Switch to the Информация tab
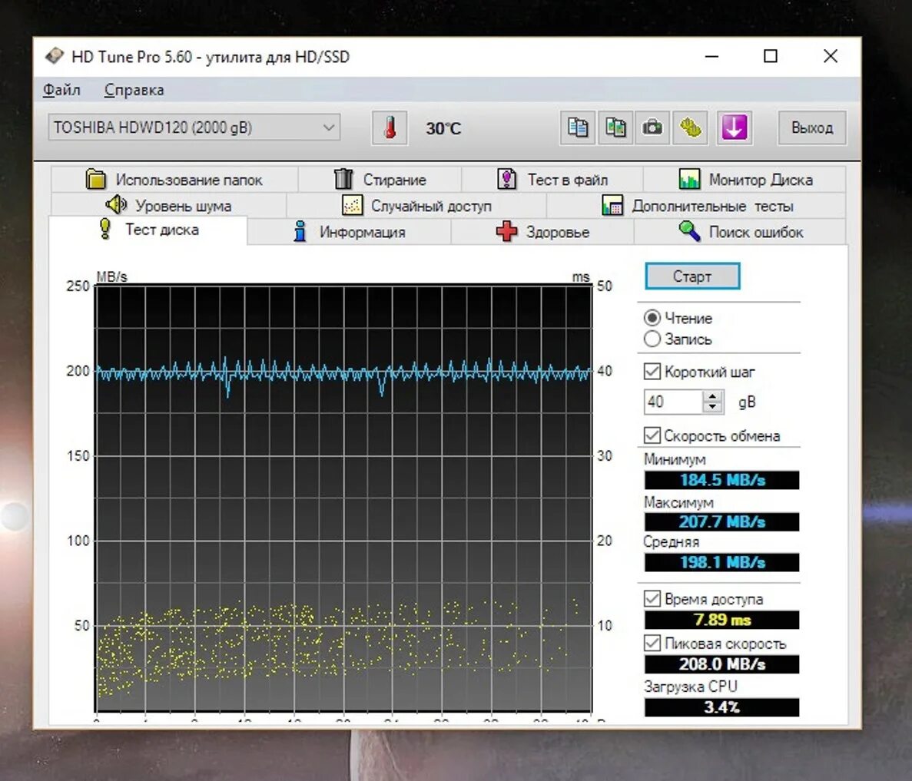 pyautogui.click(x=350, y=232)
